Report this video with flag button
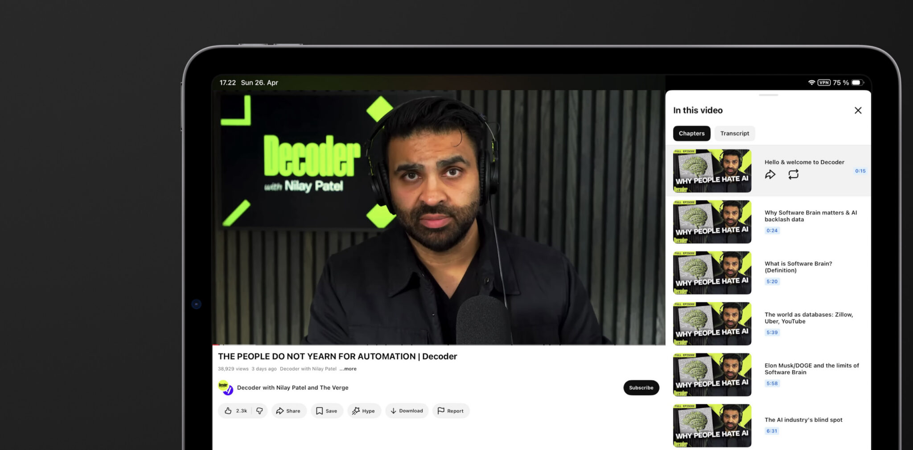Screen dimensions: 913x450 tap(450, 411)
